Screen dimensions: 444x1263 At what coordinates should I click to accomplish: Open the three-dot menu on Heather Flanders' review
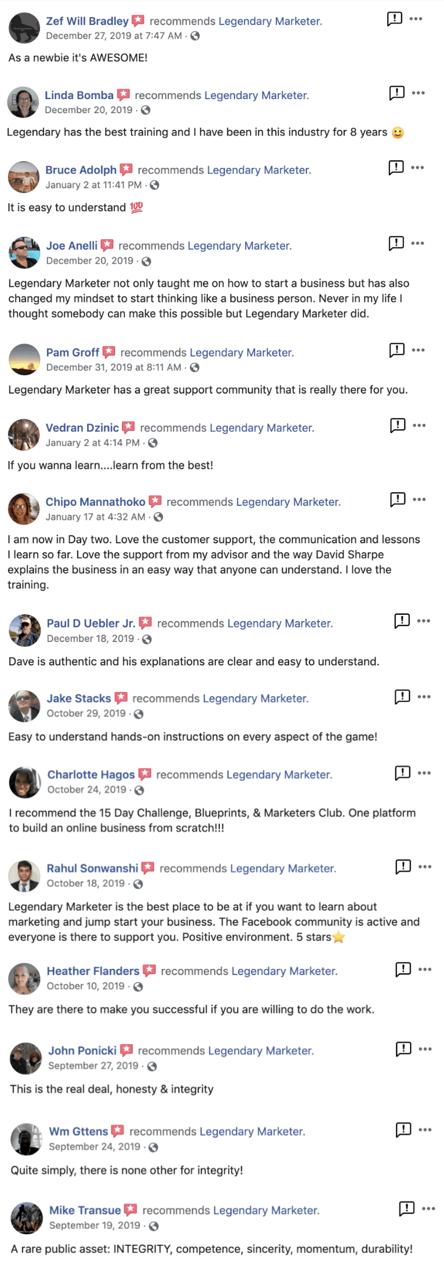click(x=425, y=969)
